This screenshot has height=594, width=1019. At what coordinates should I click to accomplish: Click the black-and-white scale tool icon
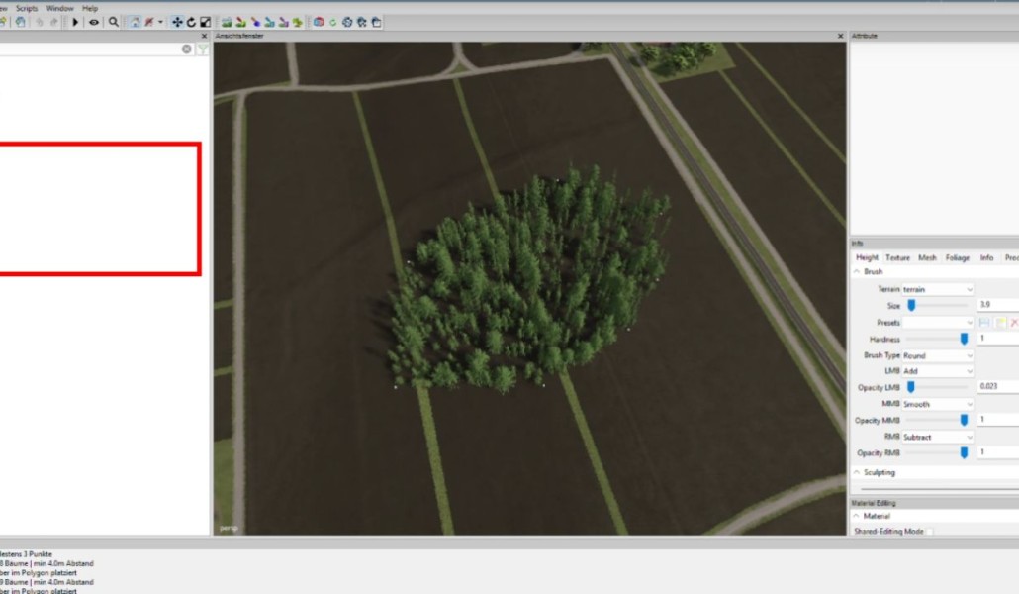point(205,22)
